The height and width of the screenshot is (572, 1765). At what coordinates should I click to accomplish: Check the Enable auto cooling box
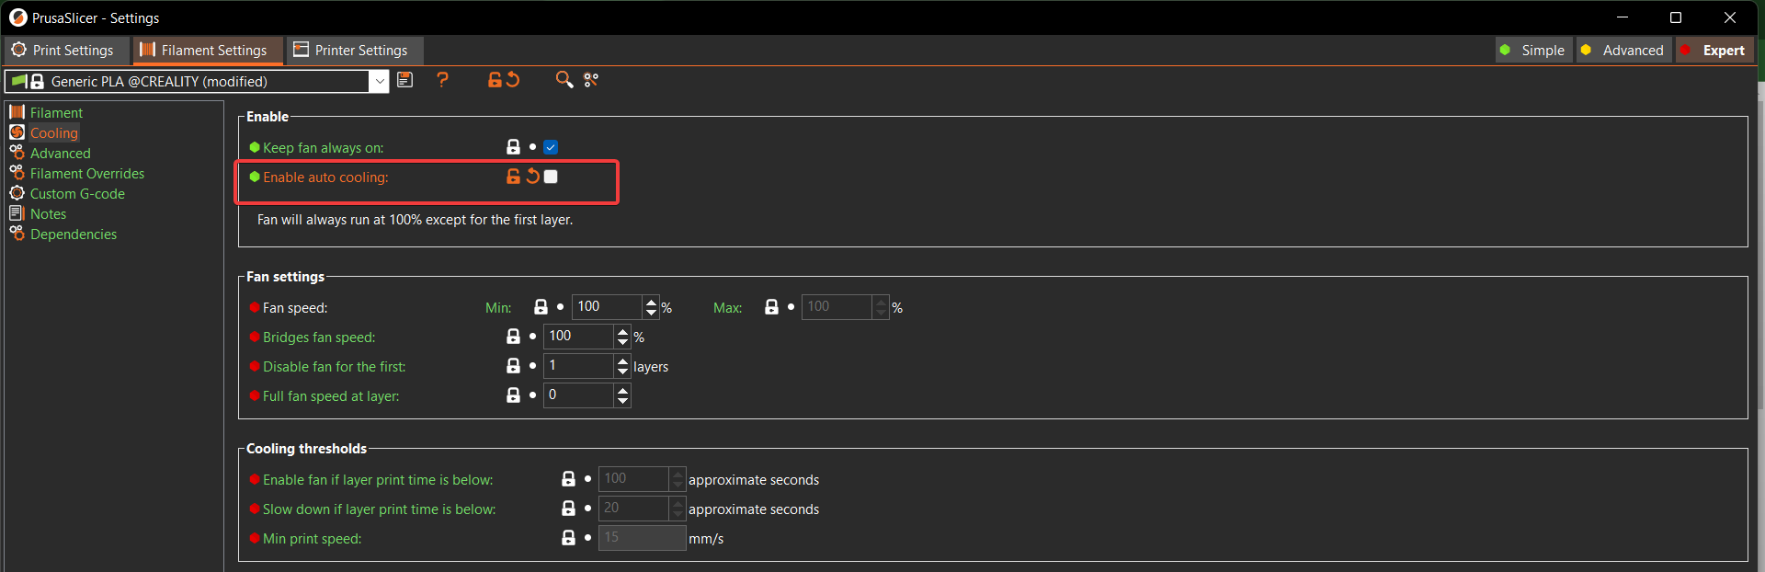coord(551,177)
